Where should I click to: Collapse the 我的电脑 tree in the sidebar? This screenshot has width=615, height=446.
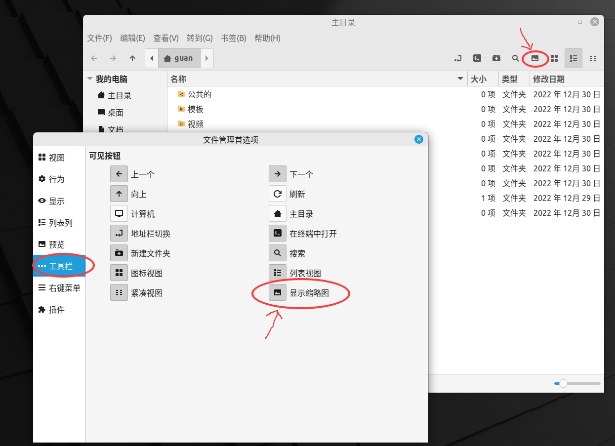point(90,79)
